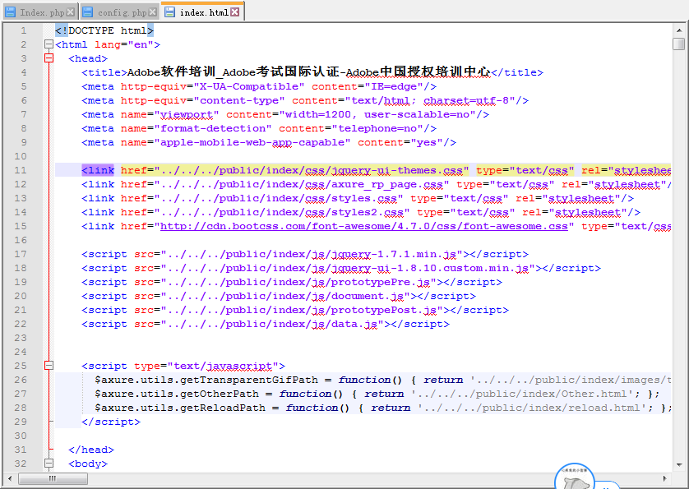Click the opening head tag

pos(88,58)
